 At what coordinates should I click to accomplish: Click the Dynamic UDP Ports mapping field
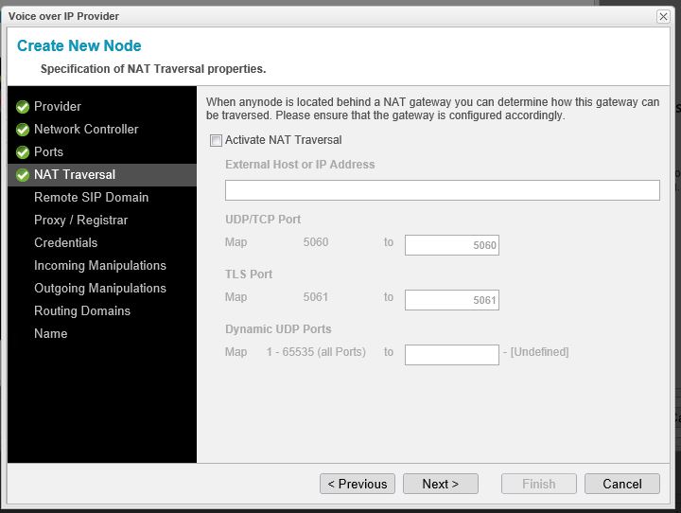(x=451, y=355)
